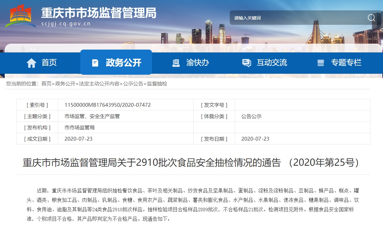Image resolution: width=383 pixels, height=226 pixels.
Task: Open the 公示公告 breadcrumb link
Action: point(133,83)
